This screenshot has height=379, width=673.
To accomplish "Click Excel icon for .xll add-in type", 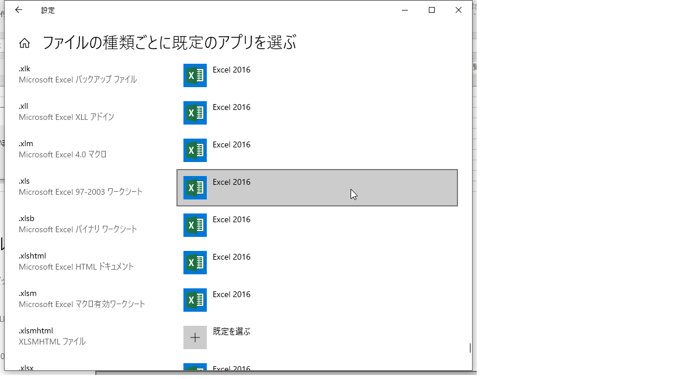I will pos(195,113).
